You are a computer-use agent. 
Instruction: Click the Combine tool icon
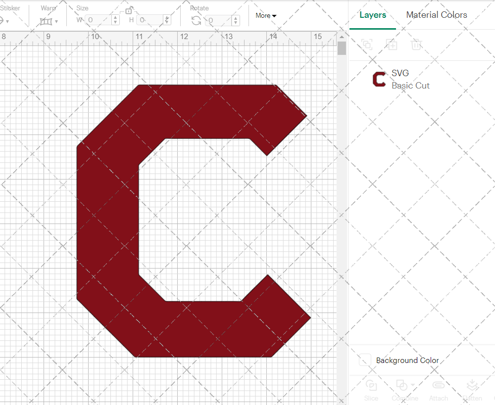point(401,385)
